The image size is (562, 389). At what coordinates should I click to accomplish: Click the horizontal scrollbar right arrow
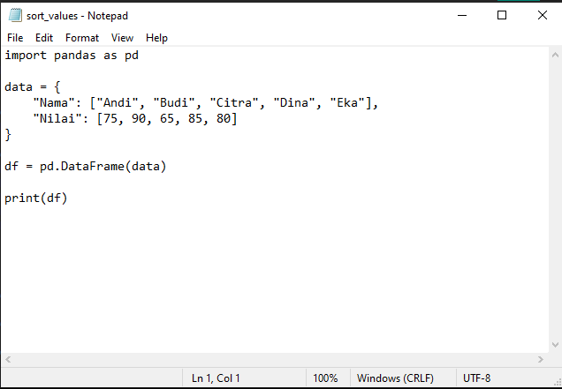pos(541,359)
